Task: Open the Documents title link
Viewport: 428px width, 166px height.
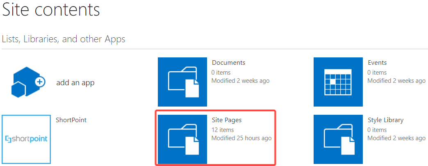Action: click(x=228, y=63)
